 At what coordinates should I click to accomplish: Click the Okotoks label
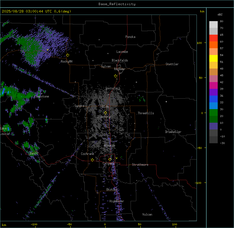pyautogui.click(x=112, y=190)
